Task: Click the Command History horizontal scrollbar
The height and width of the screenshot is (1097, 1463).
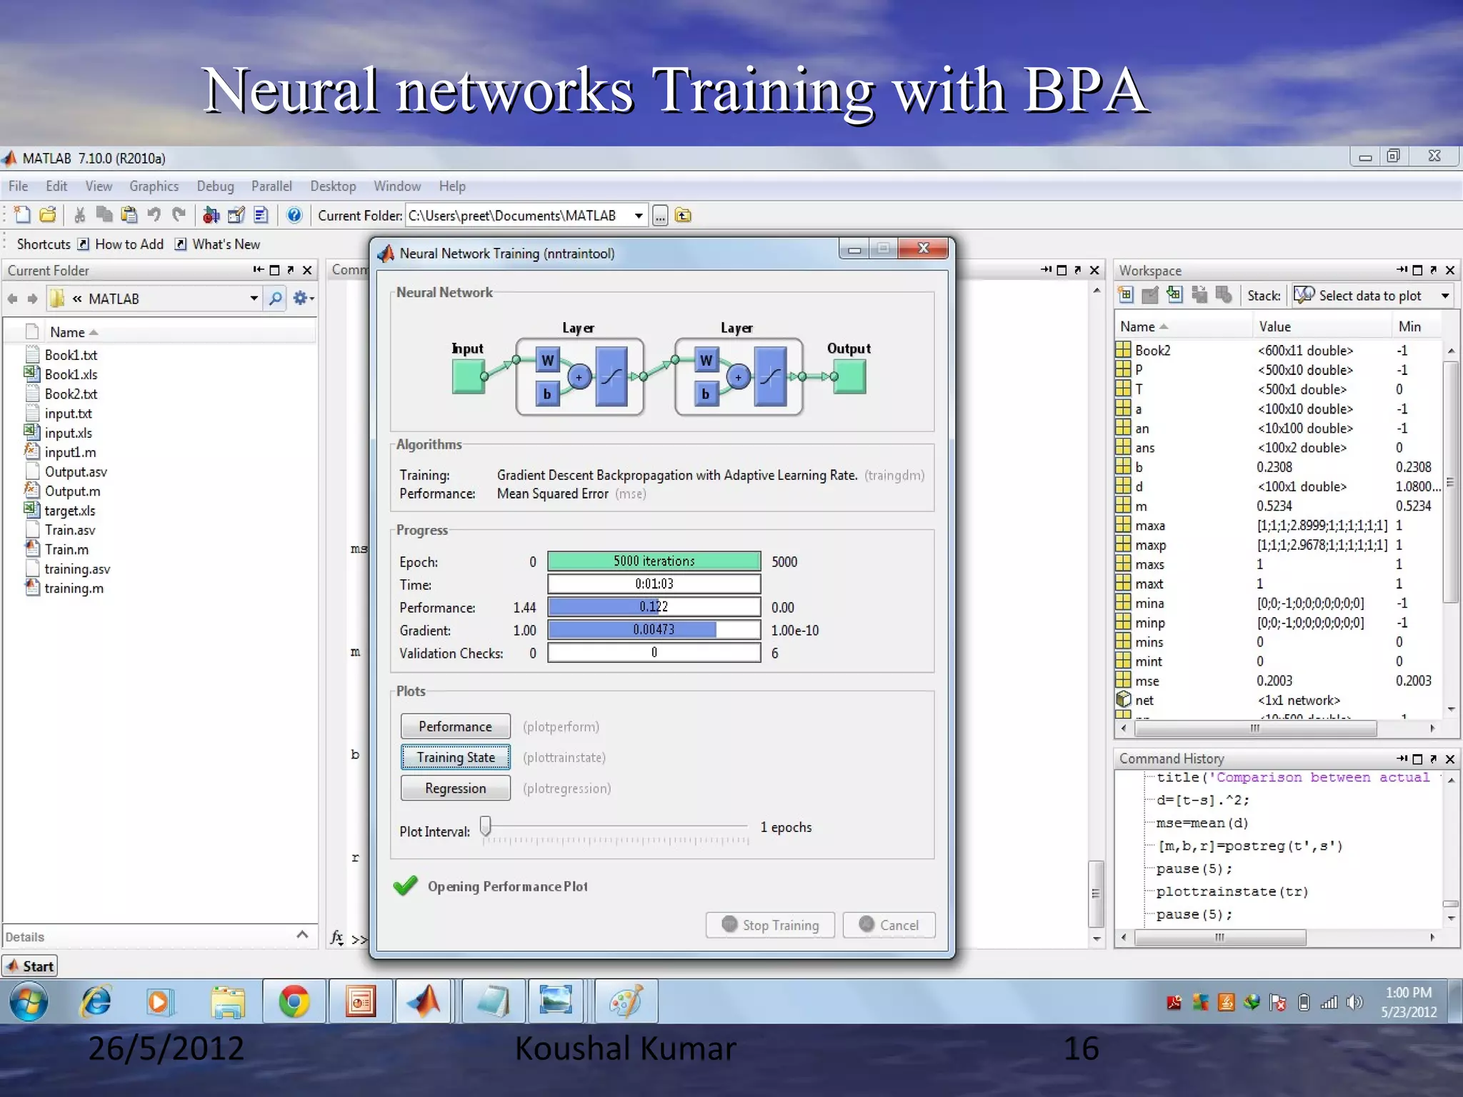Action: coord(1220,937)
